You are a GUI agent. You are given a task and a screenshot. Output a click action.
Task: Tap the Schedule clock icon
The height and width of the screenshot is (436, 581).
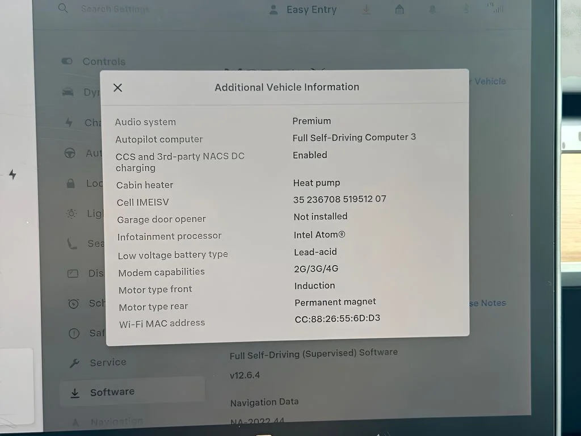click(x=74, y=304)
